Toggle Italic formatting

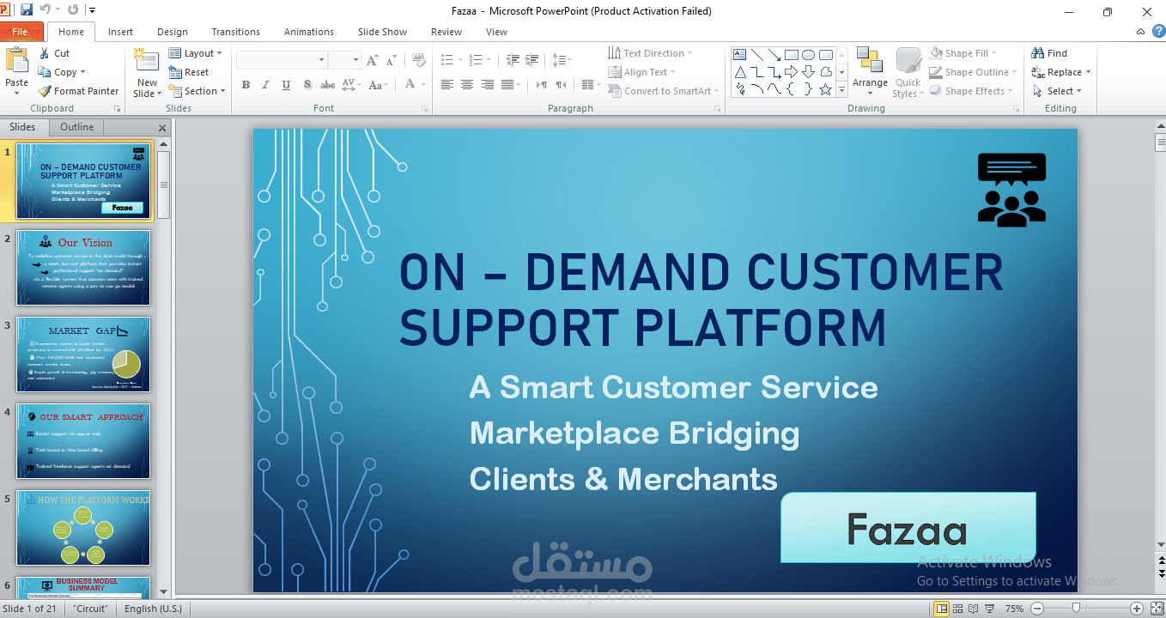pos(265,85)
